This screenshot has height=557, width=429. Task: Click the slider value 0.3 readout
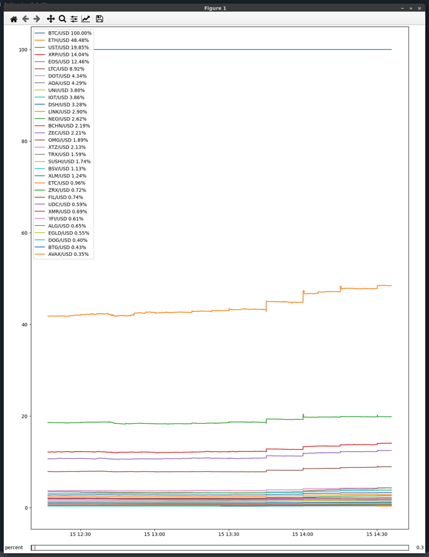(x=420, y=548)
